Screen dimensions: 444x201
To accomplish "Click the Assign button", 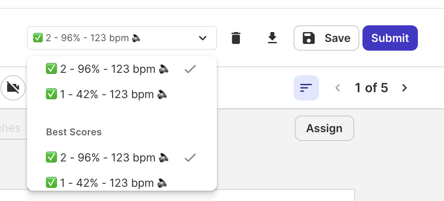I will pos(324,128).
